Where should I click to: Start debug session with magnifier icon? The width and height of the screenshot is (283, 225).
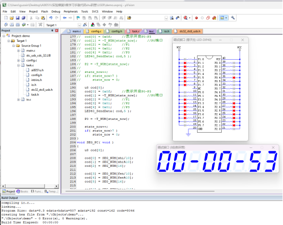[185, 18]
